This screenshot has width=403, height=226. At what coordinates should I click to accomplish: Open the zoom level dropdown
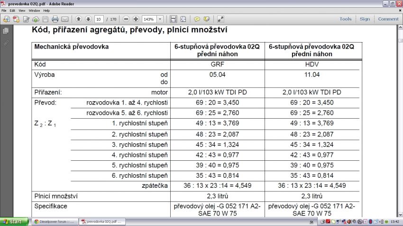coord(160,19)
